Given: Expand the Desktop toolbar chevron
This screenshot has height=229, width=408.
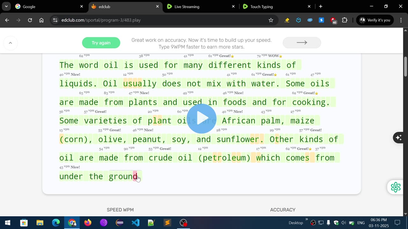Looking at the screenshot, I should (307, 219).
